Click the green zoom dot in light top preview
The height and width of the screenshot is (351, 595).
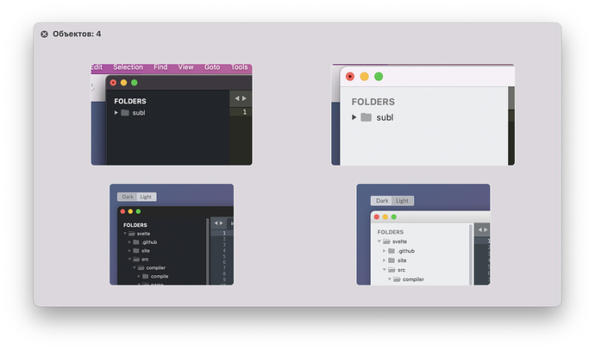pyautogui.click(x=379, y=76)
